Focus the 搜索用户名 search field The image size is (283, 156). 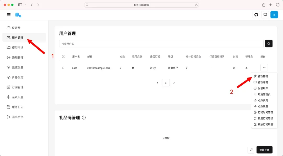coord(161,44)
